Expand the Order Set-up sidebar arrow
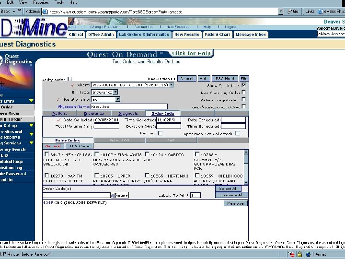Image resolution: width=345 pixels, height=259 pixels. pyautogui.click(x=31, y=125)
